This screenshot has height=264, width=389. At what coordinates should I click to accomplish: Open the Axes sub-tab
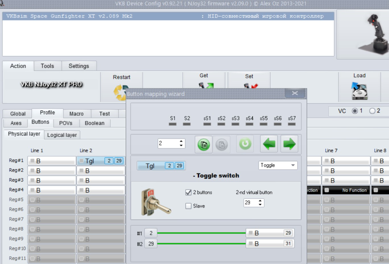pyautogui.click(x=16, y=123)
